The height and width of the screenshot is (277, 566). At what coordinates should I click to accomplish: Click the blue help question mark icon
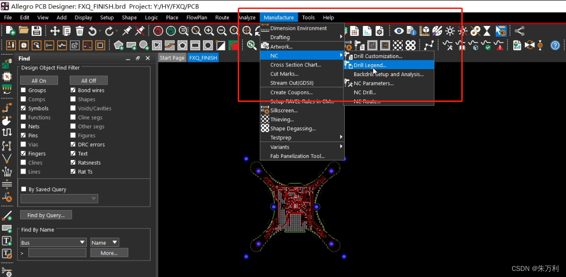click(x=555, y=45)
